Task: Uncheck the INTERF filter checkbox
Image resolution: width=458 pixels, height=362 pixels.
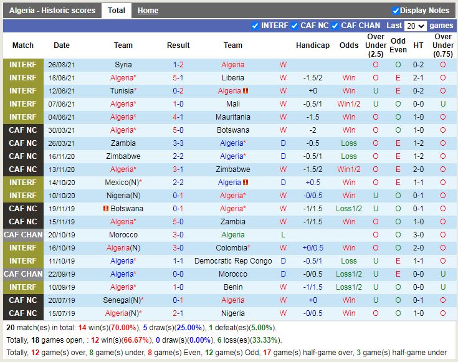Action: point(254,26)
